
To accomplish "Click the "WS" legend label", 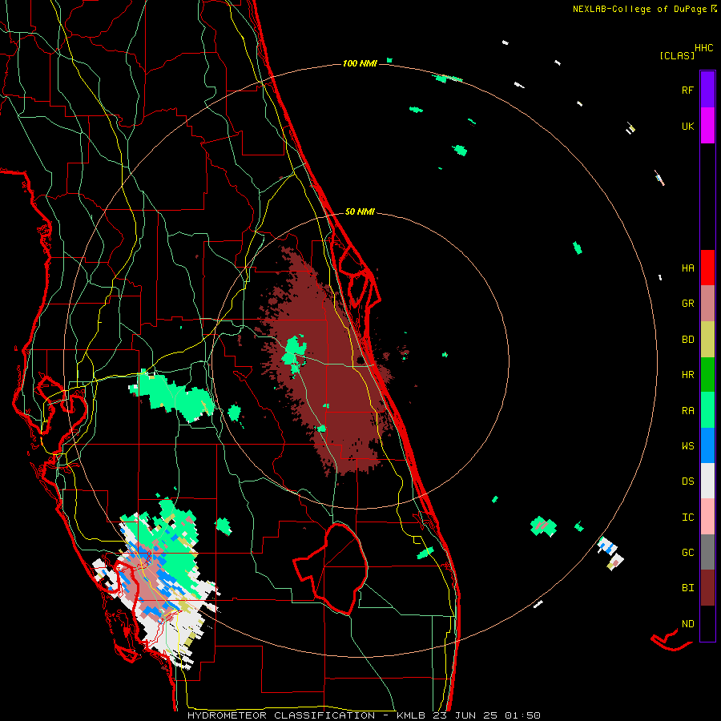I will [x=687, y=446].
